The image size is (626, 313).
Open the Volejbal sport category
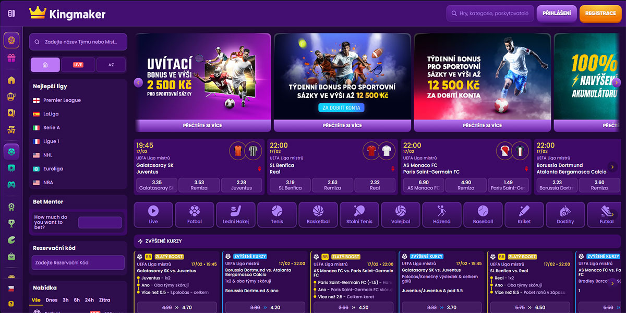tap(400, 214)
